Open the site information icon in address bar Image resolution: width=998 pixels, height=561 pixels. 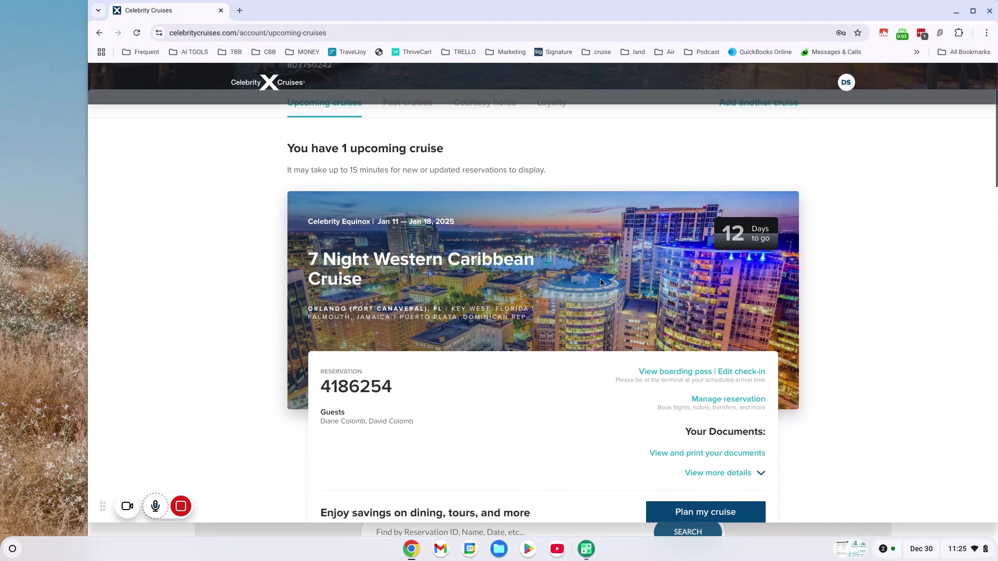point(159,33)
